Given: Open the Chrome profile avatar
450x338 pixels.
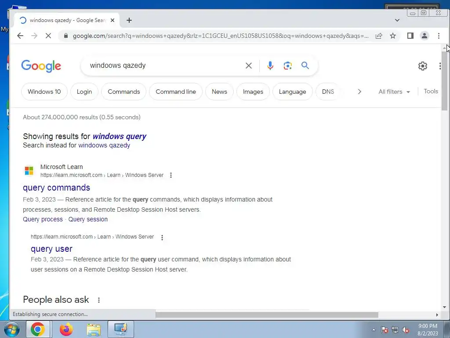Looking at the screenshot, I should click(424, 36).
